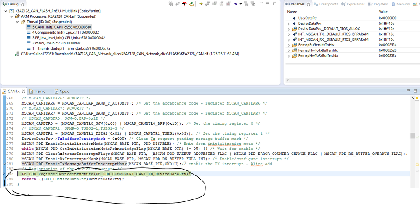Click the return statement at line 284

(x=73, y=179)
